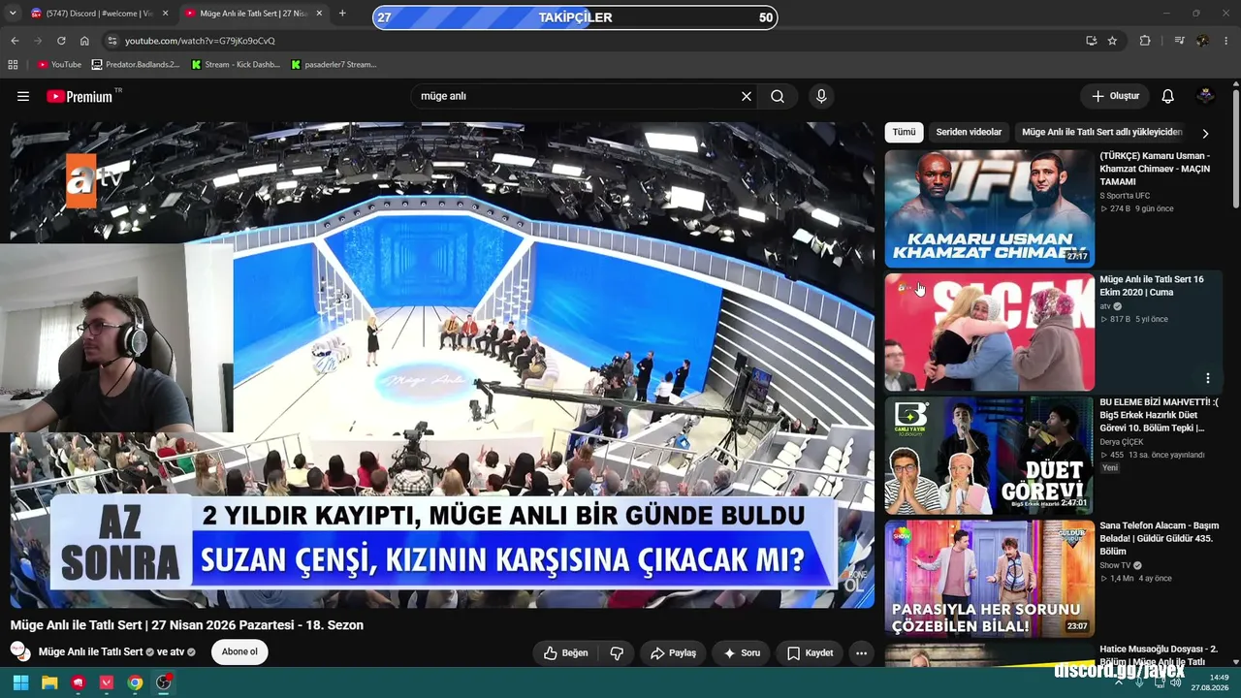Viewport: 1241px width, 698px height.
Task: Open the bookmarks bar apps grid
Action: click(13, 65)
